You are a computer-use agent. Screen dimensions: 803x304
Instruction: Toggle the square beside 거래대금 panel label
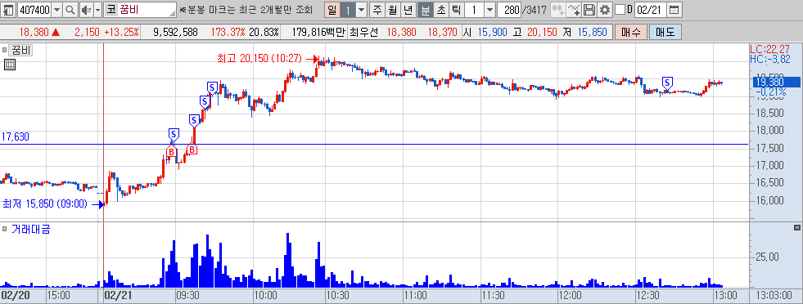5,228
